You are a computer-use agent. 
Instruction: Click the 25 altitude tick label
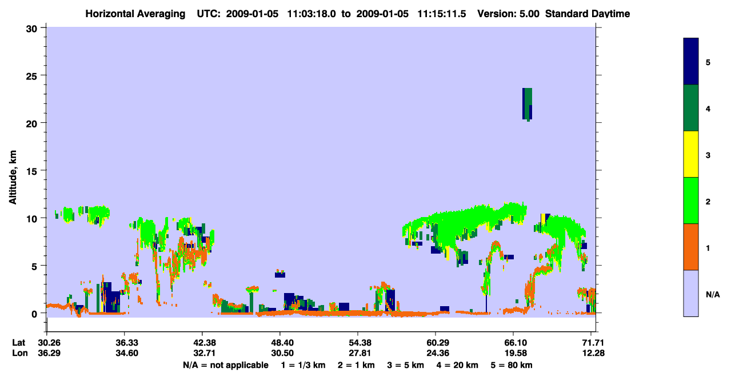click(33, 75)
